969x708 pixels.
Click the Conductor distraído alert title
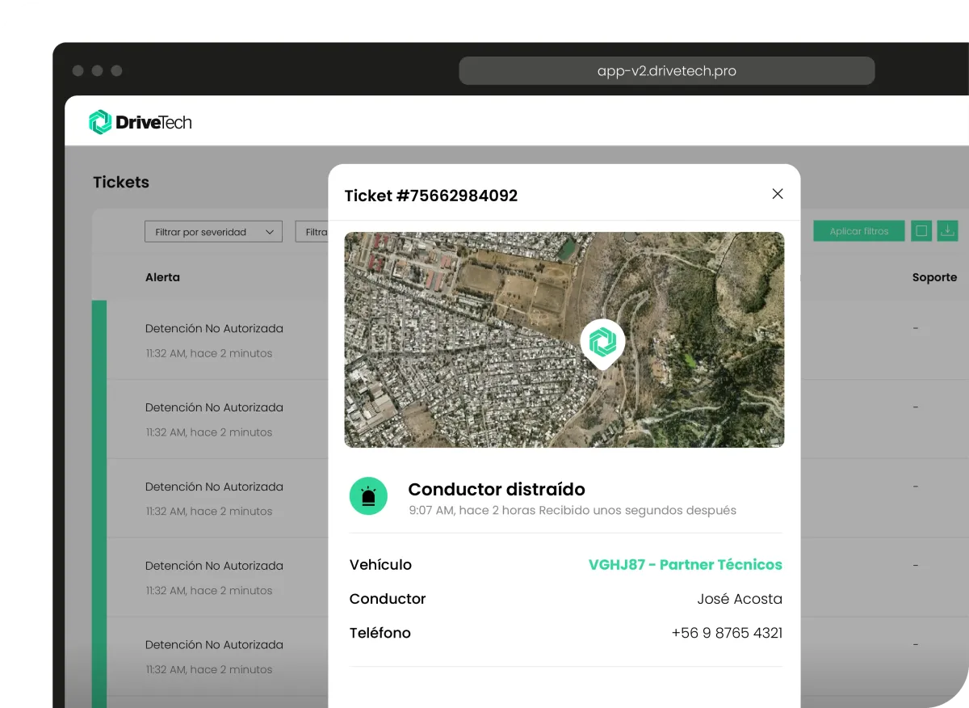click(497, 489)
